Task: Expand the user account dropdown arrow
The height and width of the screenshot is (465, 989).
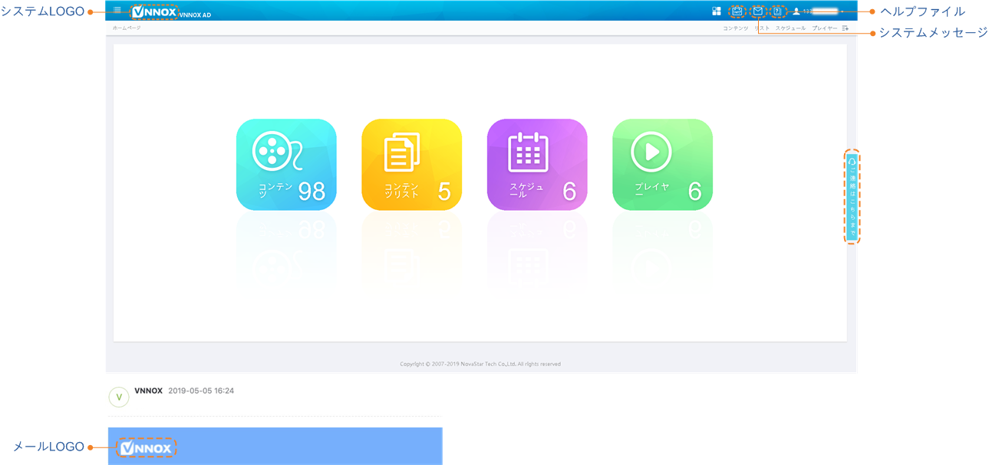Action: pos(842,11)
